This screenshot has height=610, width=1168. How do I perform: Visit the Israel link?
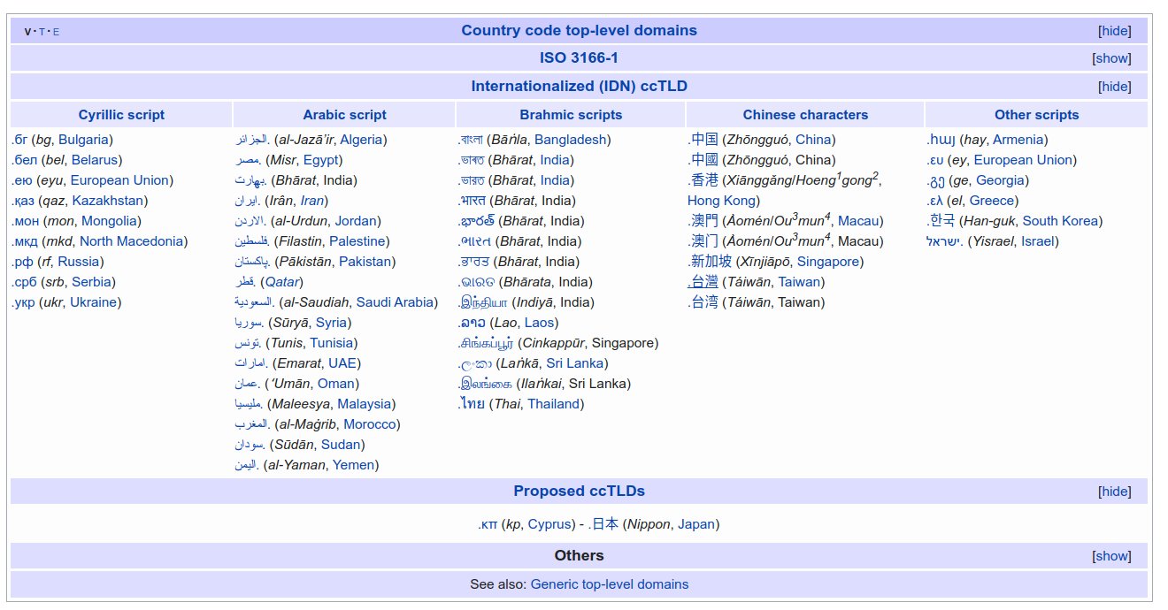point(1038,241)
